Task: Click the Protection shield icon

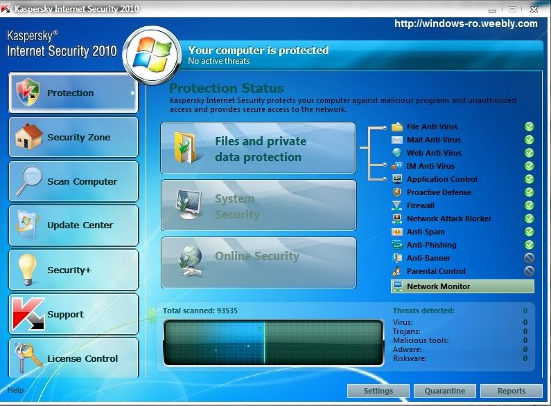Action: (28, 92)
